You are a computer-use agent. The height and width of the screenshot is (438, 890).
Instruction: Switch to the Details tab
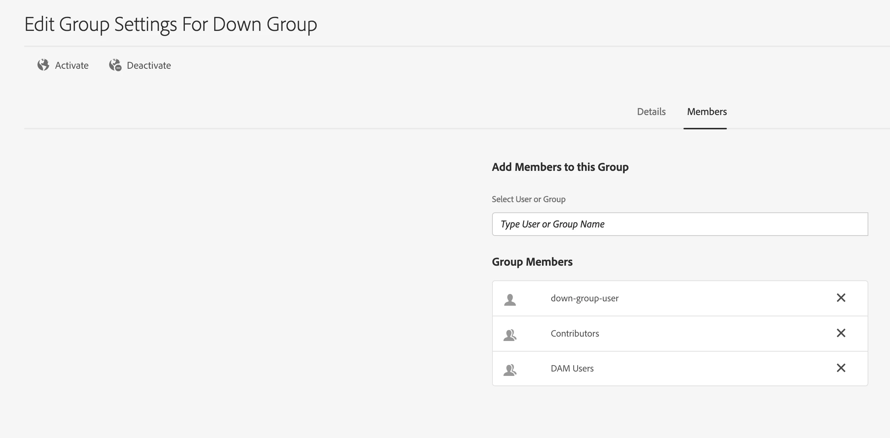point(651,112)
